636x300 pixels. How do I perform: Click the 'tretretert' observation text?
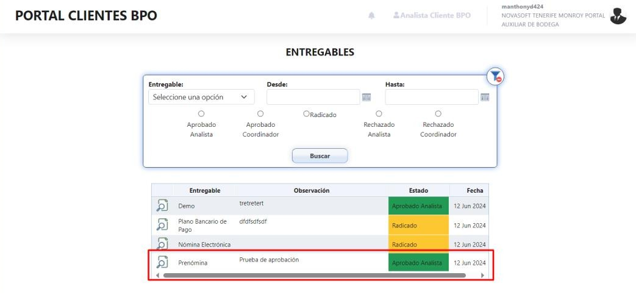pos(251,203)
